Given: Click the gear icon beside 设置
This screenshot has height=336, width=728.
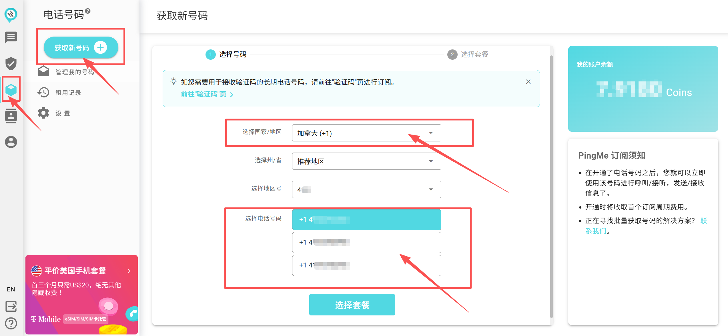Looking at the screenshot, I should tap(43, 113).
